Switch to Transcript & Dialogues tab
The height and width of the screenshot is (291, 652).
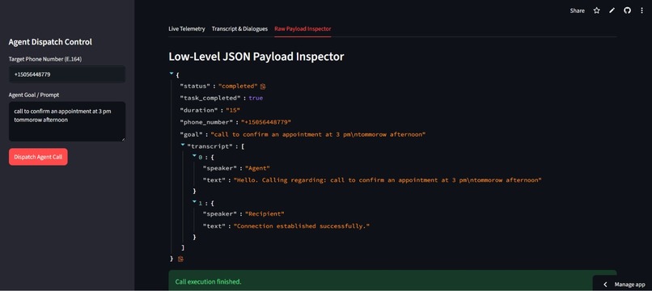coord(239,28)
